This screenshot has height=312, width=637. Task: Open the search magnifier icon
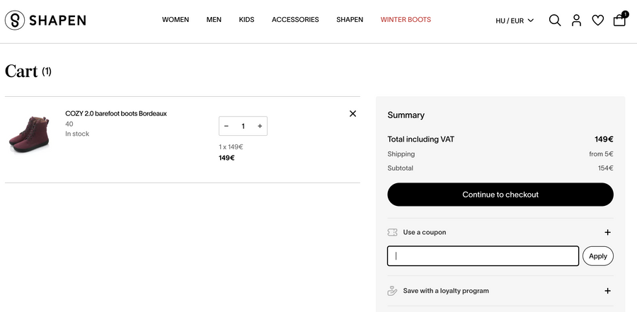[555, 21]
